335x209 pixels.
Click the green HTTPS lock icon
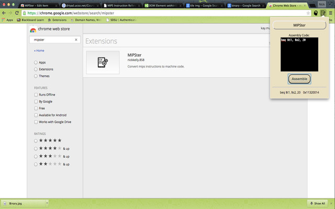pos(25,13)
